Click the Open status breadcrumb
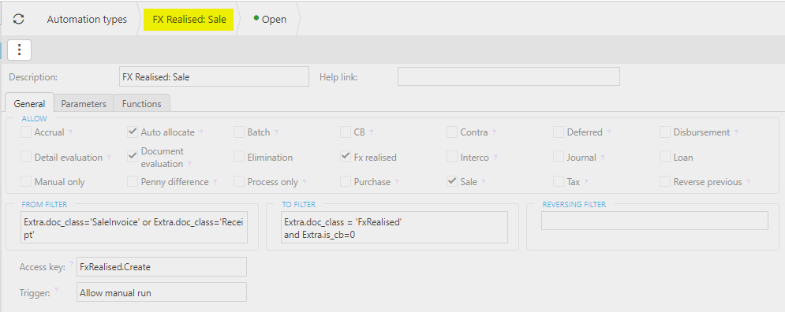Screen dimensions: 785x312 (x=271, y=19)
